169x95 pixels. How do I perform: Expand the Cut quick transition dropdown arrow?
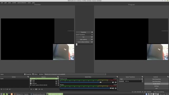tap(92, 37)
